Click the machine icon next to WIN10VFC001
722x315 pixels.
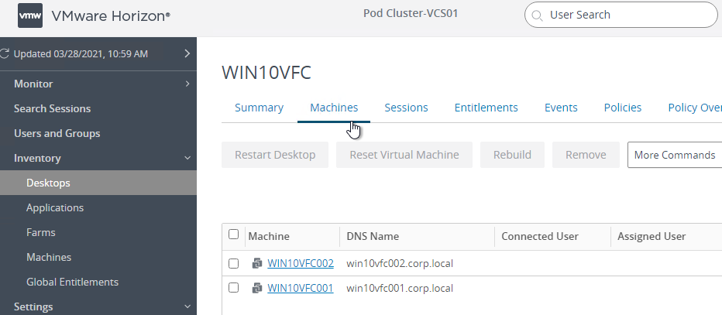(x=257, y=289)
